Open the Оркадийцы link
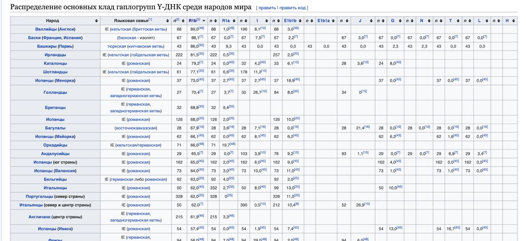This screenshot has height=241, width=526. click(x=55, y=145)
